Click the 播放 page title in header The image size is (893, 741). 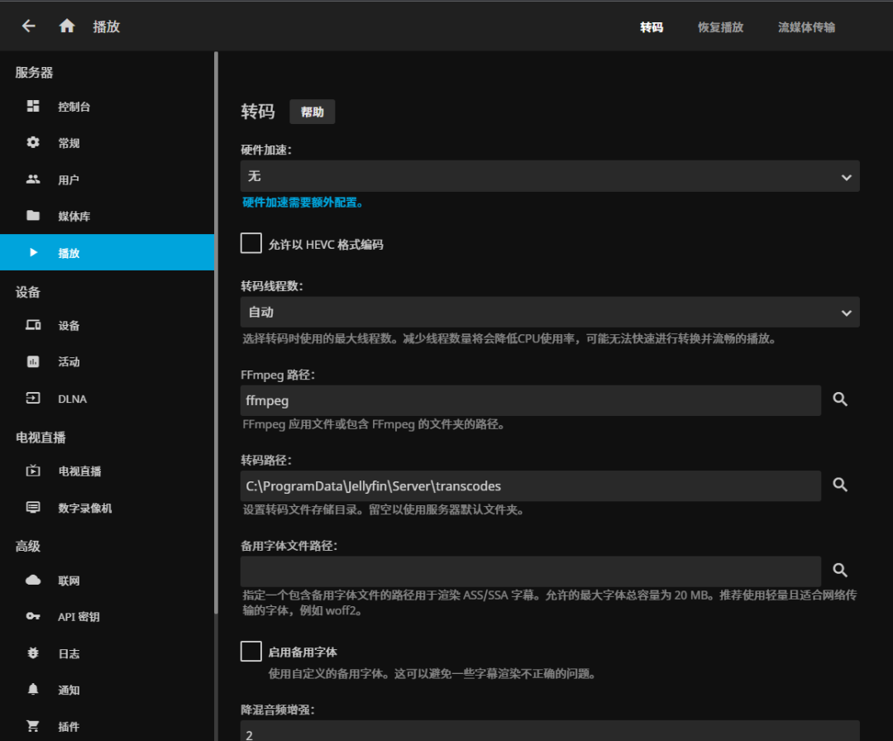tap(107, 26)
